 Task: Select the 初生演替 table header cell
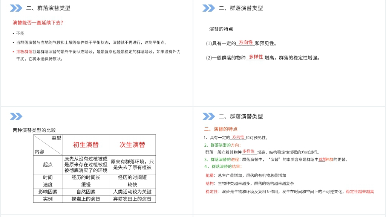coord(86,145)
